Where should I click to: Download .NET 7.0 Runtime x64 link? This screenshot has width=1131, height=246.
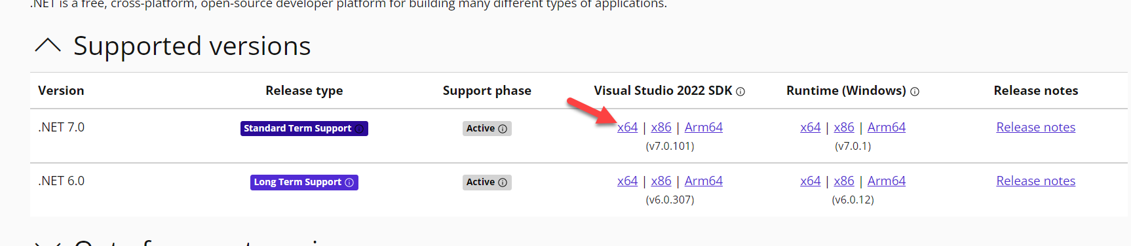click(811, 128)
